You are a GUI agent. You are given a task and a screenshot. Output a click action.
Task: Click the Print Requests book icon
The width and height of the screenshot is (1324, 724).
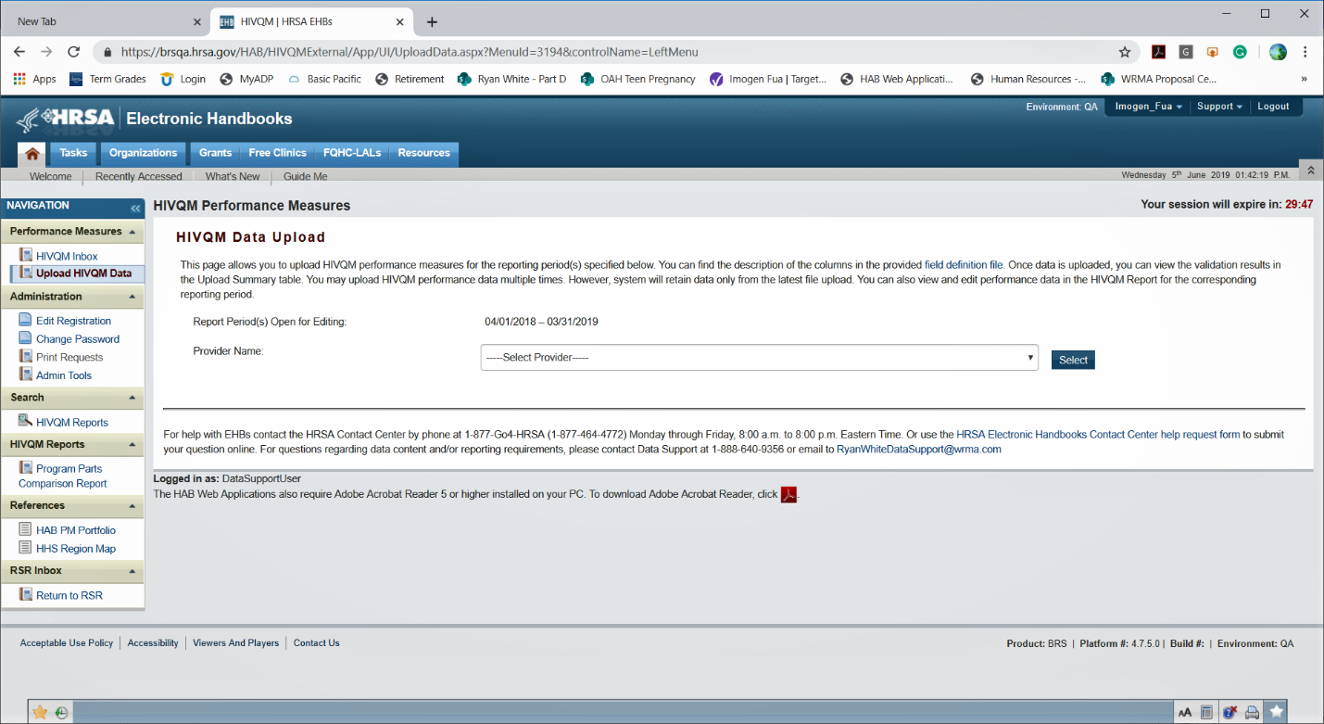(x=25, y=357)
